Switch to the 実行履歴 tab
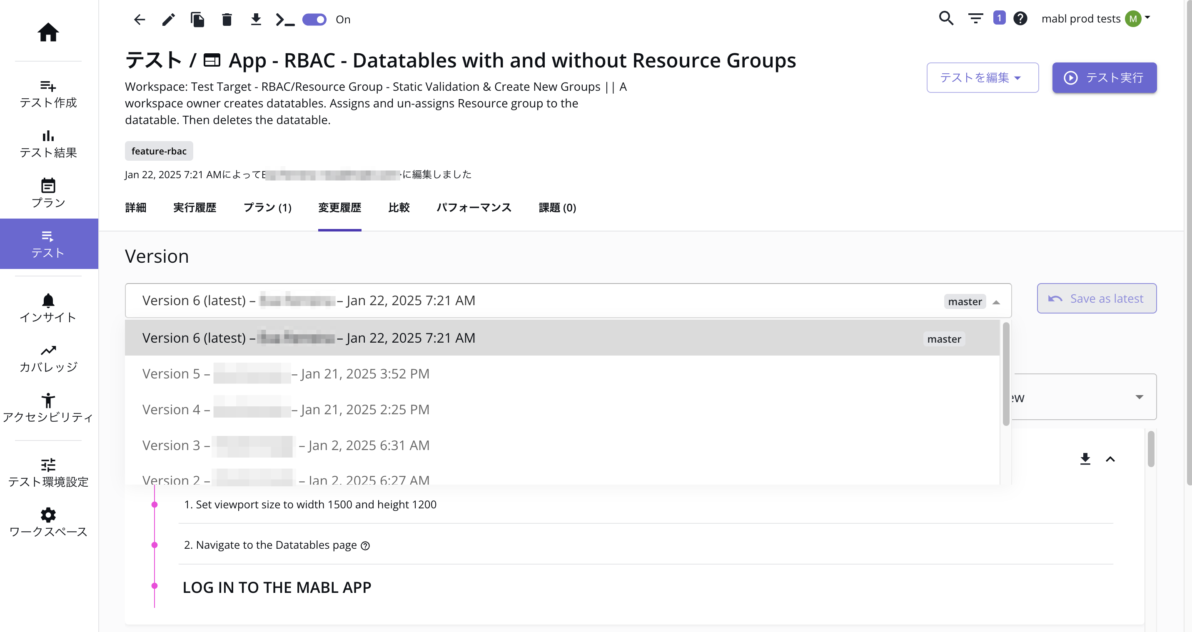1192x632 pixels. click(195, 207)
